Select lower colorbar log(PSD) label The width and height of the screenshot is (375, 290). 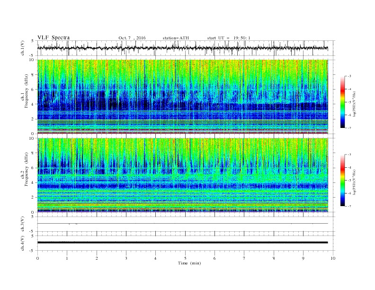pos(355,182)
